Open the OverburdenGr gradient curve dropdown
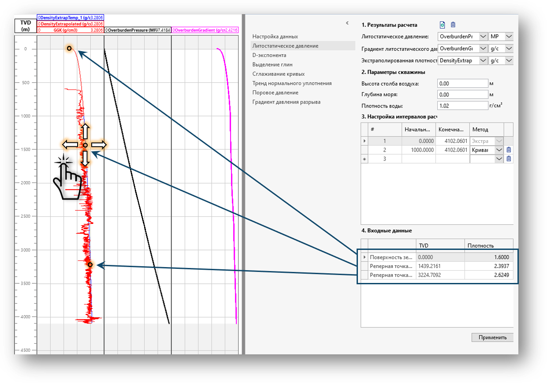547x383 pixels. pos(483,48)
